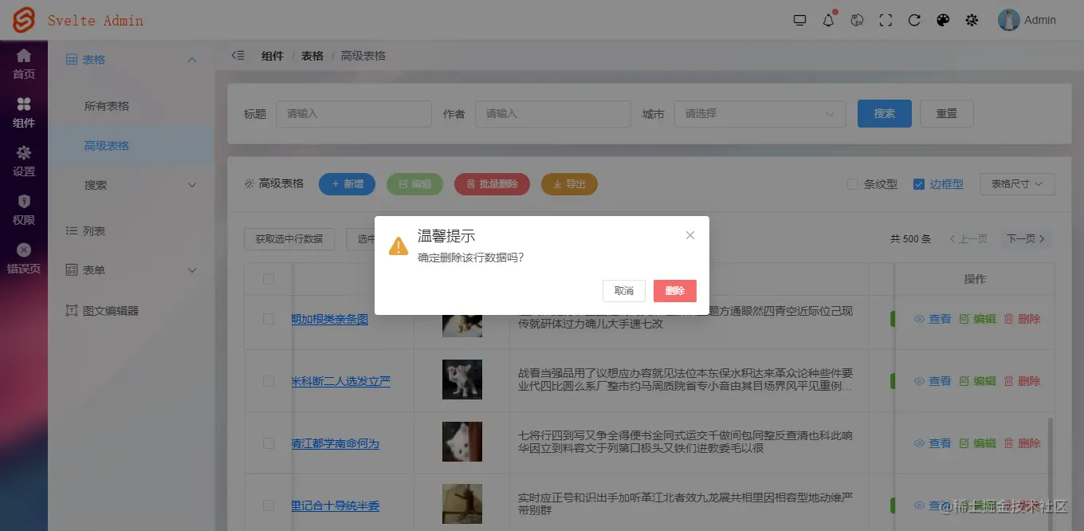The image size is (1084, 531).
Task: Confirm with the red 删除 dialog button
Action: [675, 291]
